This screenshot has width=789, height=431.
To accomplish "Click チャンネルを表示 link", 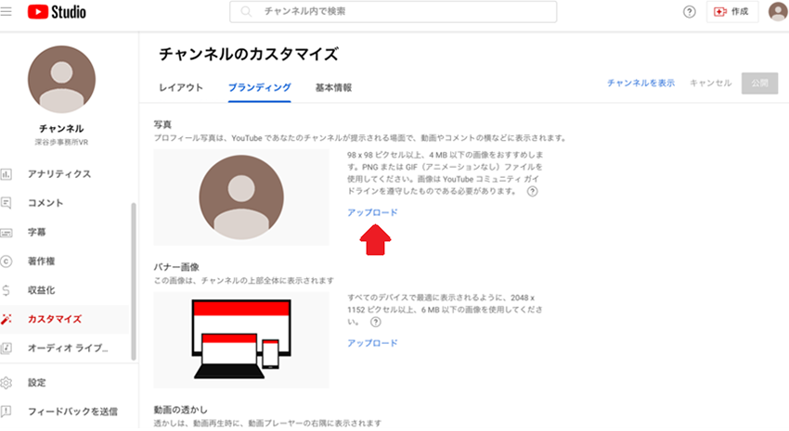I will 640,82.
